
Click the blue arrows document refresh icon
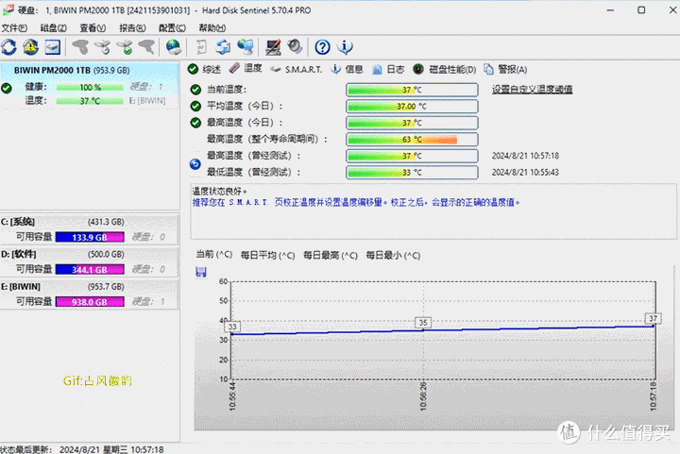223,47
